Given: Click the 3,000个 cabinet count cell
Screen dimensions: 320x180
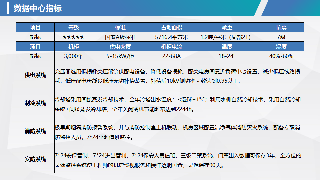Looking at the screenshot, I should click(x=73, y=56).
